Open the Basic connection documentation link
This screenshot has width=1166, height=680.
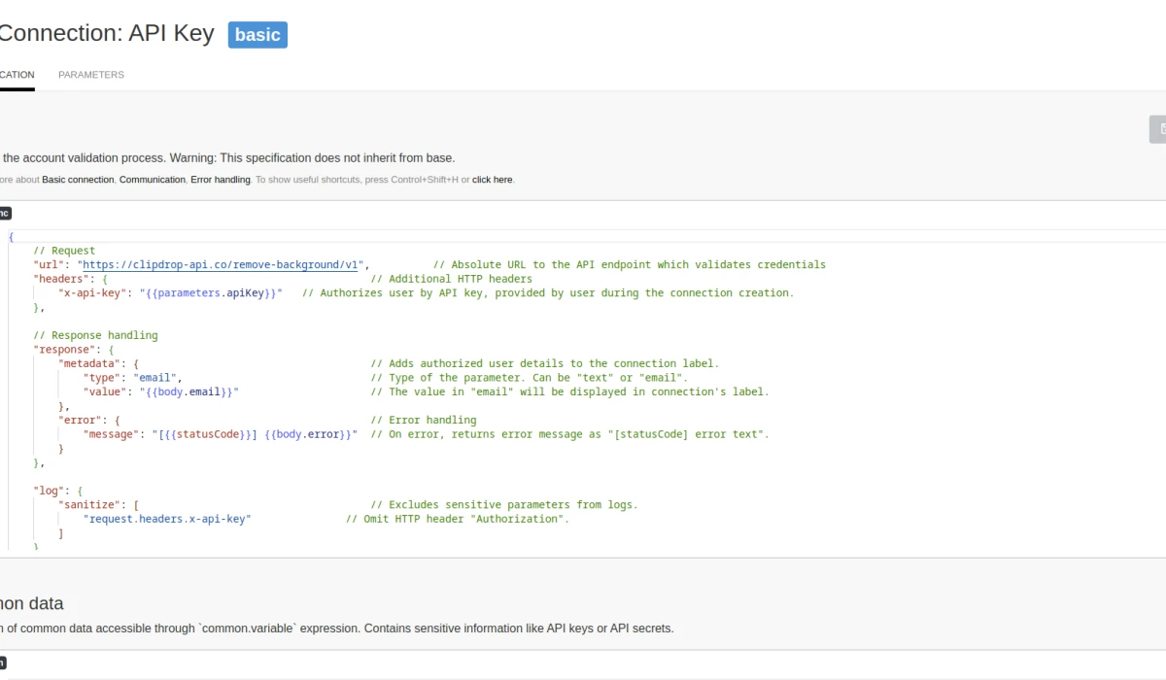(x=78, y=179)
